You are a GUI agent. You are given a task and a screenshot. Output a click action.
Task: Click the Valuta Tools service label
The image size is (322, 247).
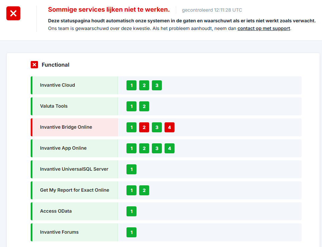pyautogui.click(x=54, y=106)
